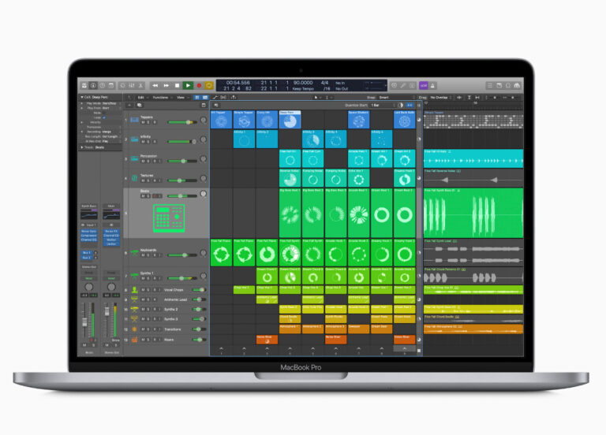Image resolution: width=606 pixels, height=435 pixels.
Task: Click the Compressor plug-in slot
Action: pos(89,235)
